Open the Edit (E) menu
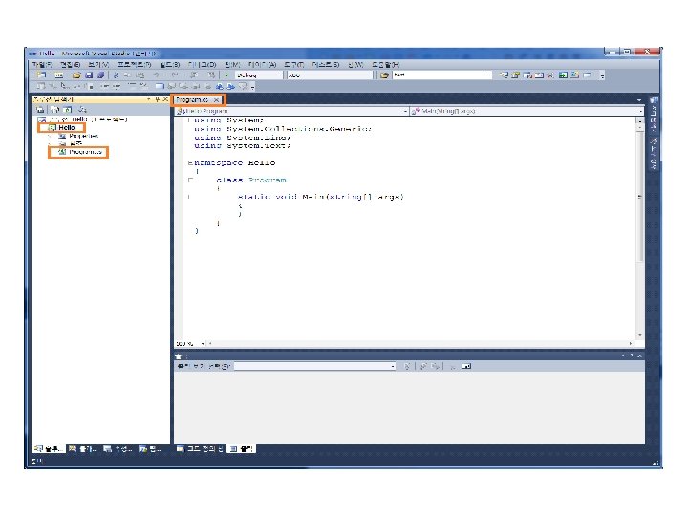Image resolution: width=688 pixels, height=516 pixels. click(70, 65)
